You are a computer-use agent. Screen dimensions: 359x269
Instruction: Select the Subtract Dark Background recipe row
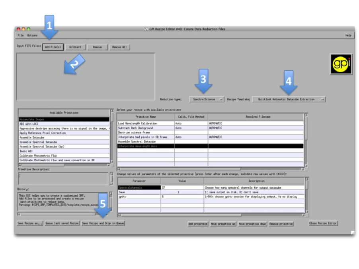(145, 128)
